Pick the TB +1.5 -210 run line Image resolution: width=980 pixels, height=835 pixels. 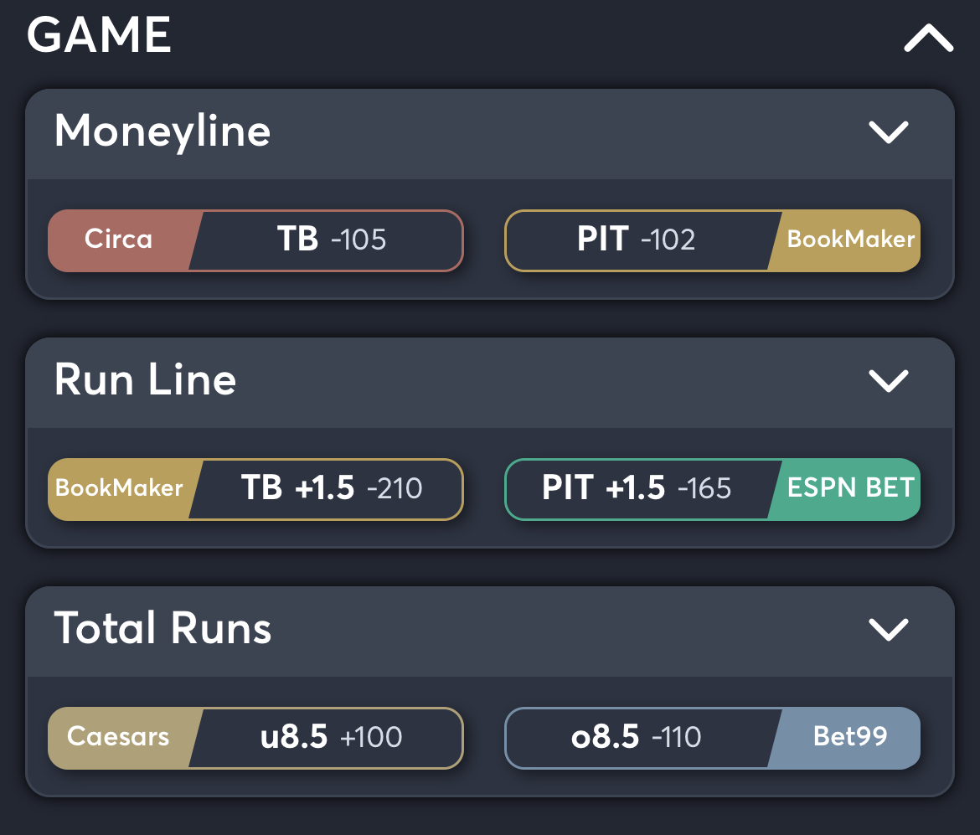pyautogui.click(x=327, y=489)
